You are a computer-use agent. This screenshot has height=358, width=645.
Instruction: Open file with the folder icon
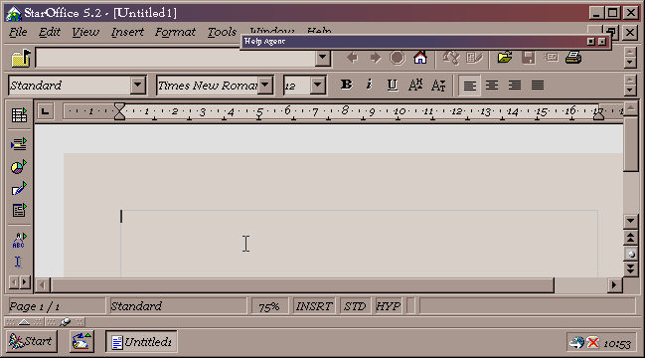(x=505, y=58)
